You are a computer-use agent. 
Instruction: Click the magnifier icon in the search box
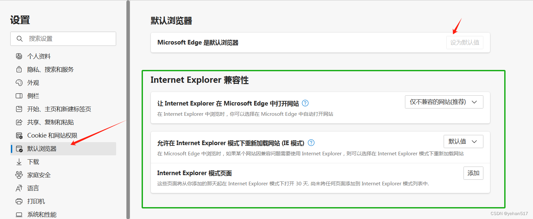(x=20, y=39)
